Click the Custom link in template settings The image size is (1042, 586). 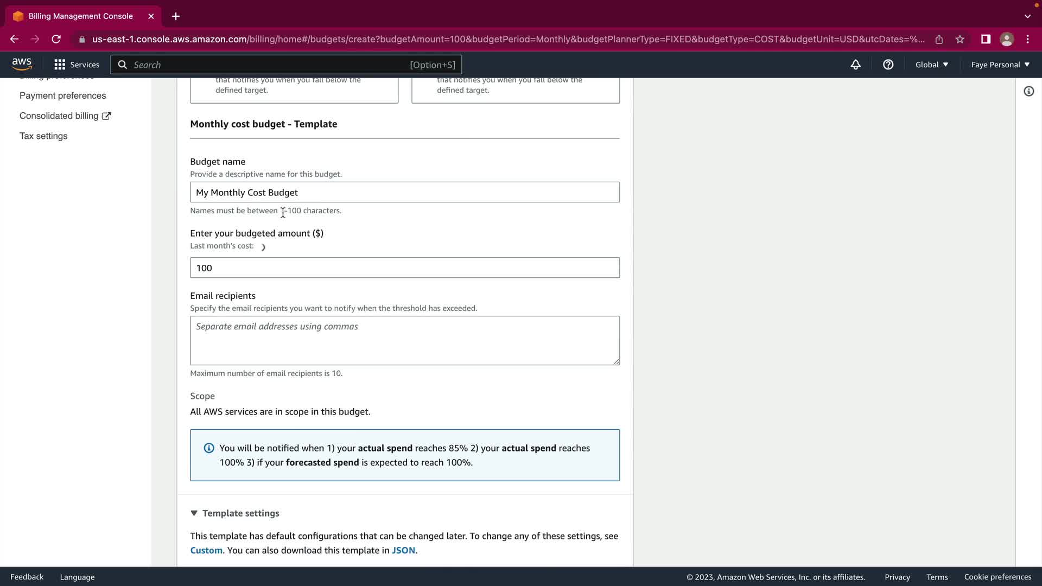(206, 550)
